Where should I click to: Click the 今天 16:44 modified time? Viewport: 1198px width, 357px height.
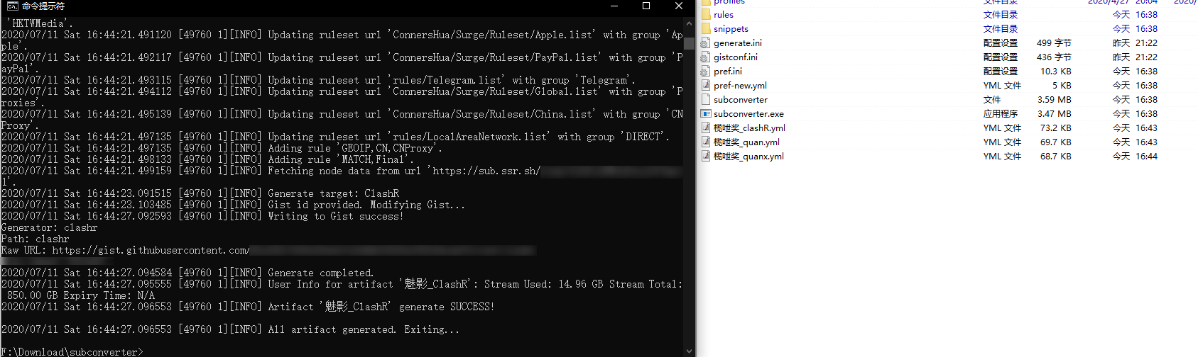[1135, 156]
